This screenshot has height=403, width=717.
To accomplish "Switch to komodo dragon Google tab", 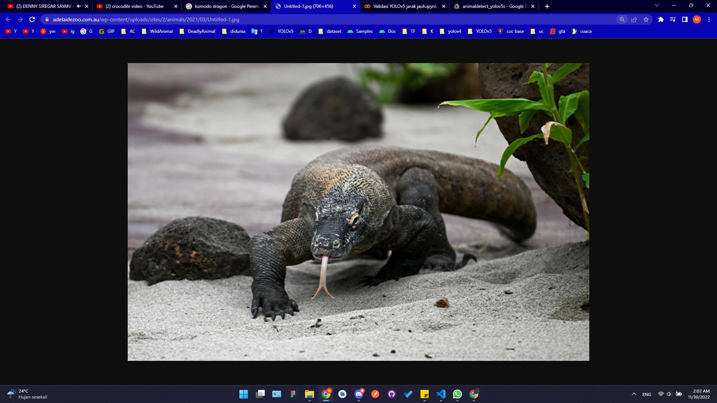I will pyautogui.click(x=227, y=6).
